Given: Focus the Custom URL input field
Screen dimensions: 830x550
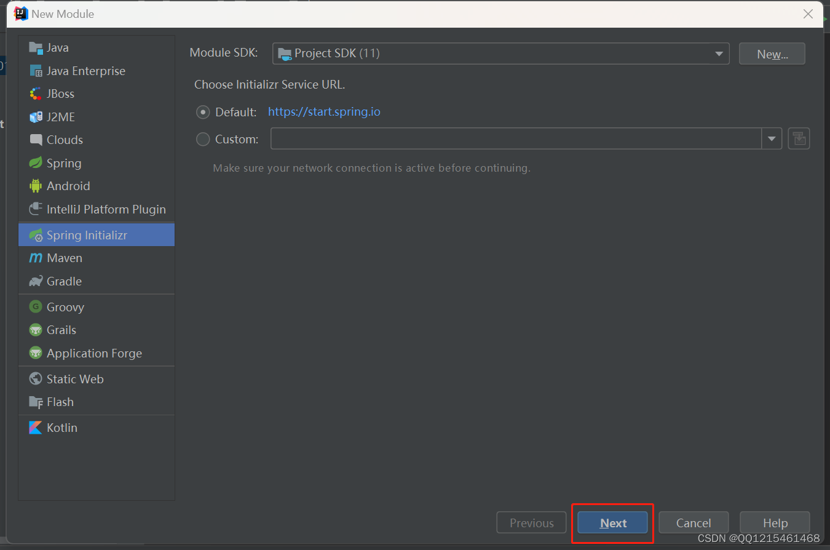Looking at the screenshot, I should click(516, 139).
